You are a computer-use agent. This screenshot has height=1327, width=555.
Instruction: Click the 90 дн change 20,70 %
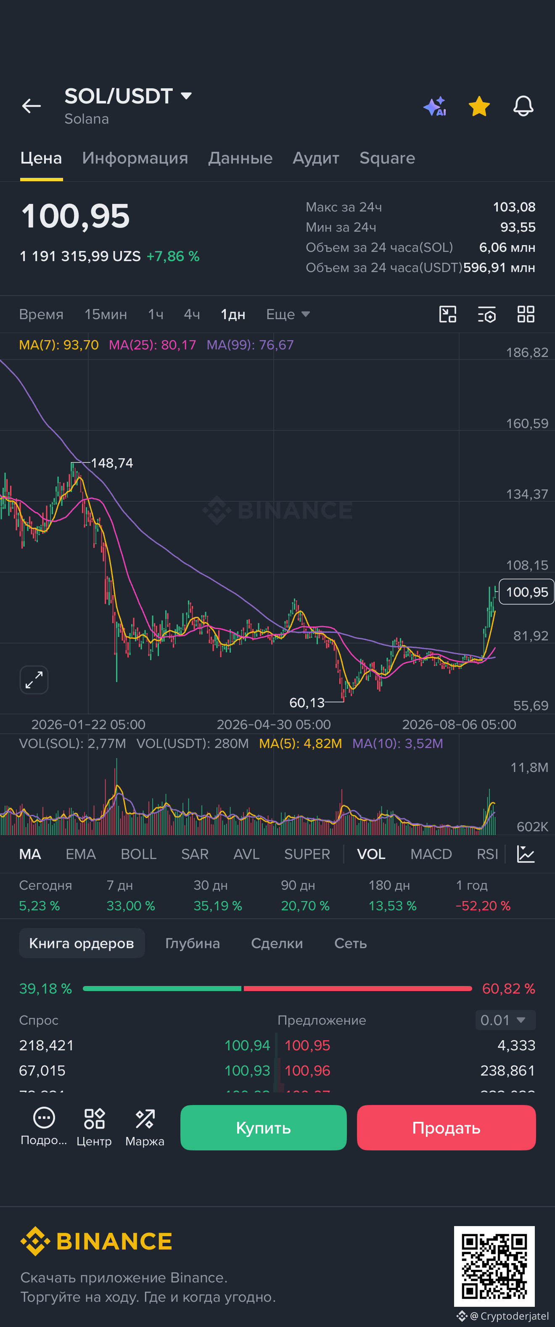[x=305, y=906]
